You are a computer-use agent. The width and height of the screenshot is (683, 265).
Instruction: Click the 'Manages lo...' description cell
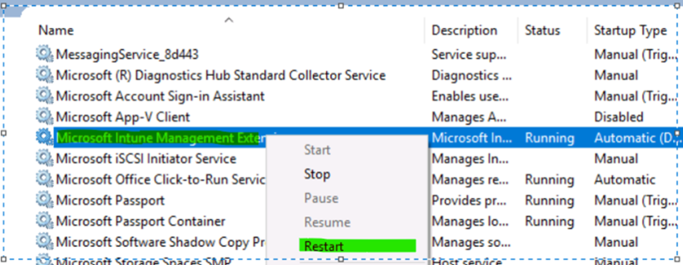(470, 221)
